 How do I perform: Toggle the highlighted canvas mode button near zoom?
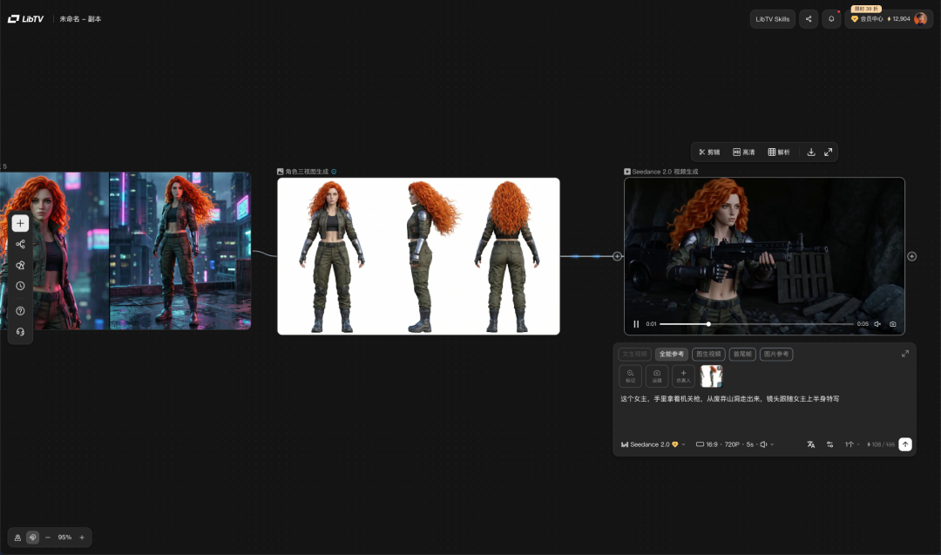click(x=32, y=538)
